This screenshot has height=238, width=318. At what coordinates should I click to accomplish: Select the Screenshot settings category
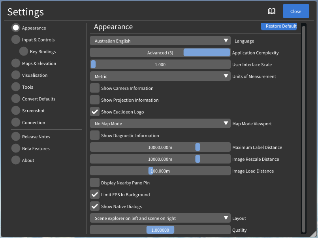16,111
